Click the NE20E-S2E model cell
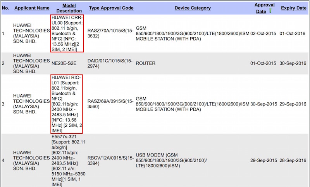The height and width of the screenshot is (187, 310). point(64,63)
